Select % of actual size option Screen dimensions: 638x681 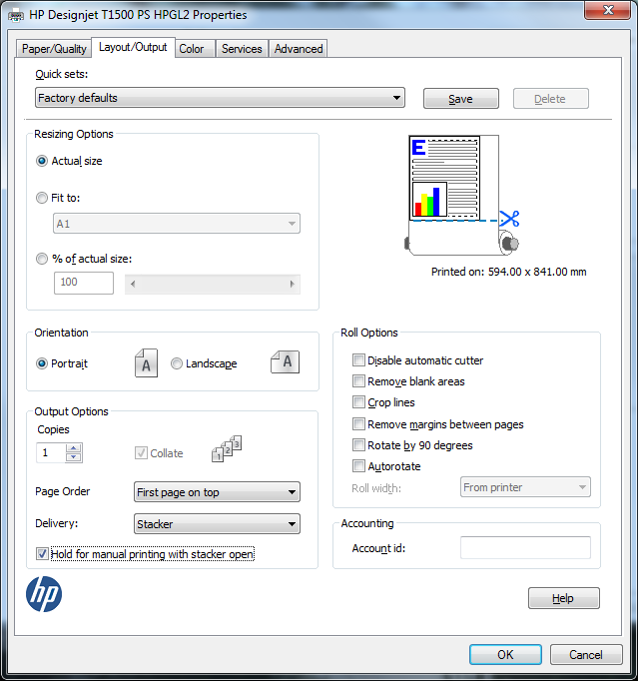tap(42, 259)
